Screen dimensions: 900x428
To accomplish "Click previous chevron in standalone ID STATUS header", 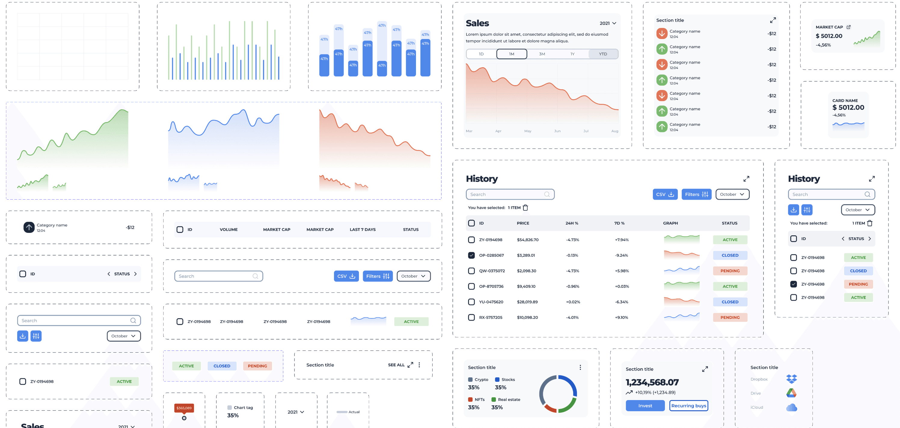I will pos(109,274).
